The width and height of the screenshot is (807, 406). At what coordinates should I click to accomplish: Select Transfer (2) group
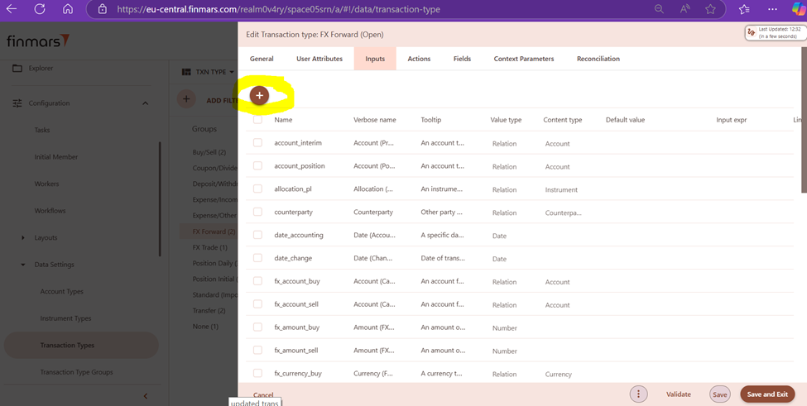tap(209, 311)
